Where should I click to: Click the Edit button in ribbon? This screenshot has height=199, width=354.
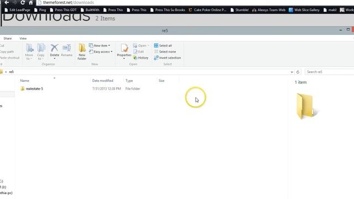[x=138, y=51]
